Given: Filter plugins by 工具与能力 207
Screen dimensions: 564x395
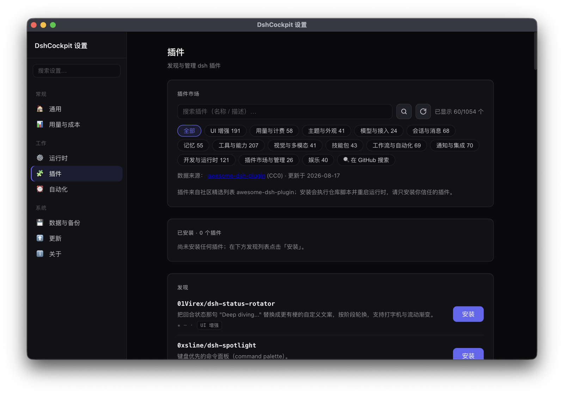Looking at the screenshot, I should point(238,145).
